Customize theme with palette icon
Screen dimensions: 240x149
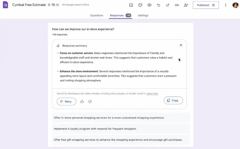[140, 5]
